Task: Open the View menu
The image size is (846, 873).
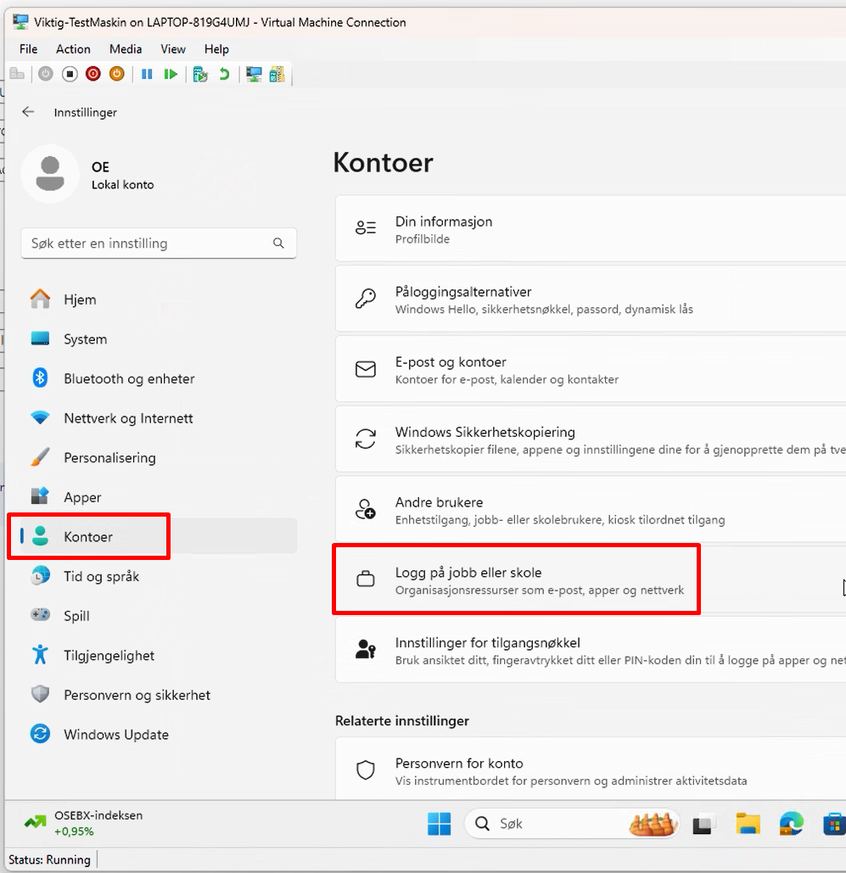Action: point(173,49)
